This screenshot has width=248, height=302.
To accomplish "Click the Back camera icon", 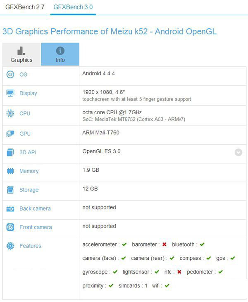I will tap(10, 209).
